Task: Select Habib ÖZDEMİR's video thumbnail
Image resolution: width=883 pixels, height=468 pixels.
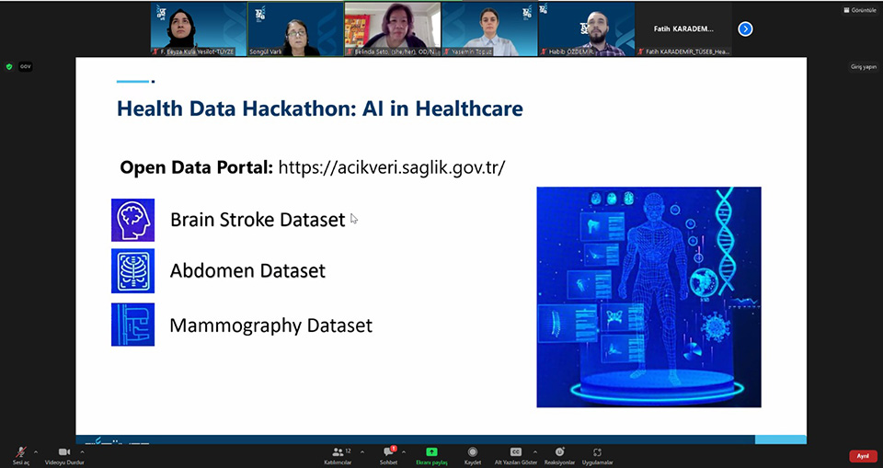Action: (x=586, y=29)
